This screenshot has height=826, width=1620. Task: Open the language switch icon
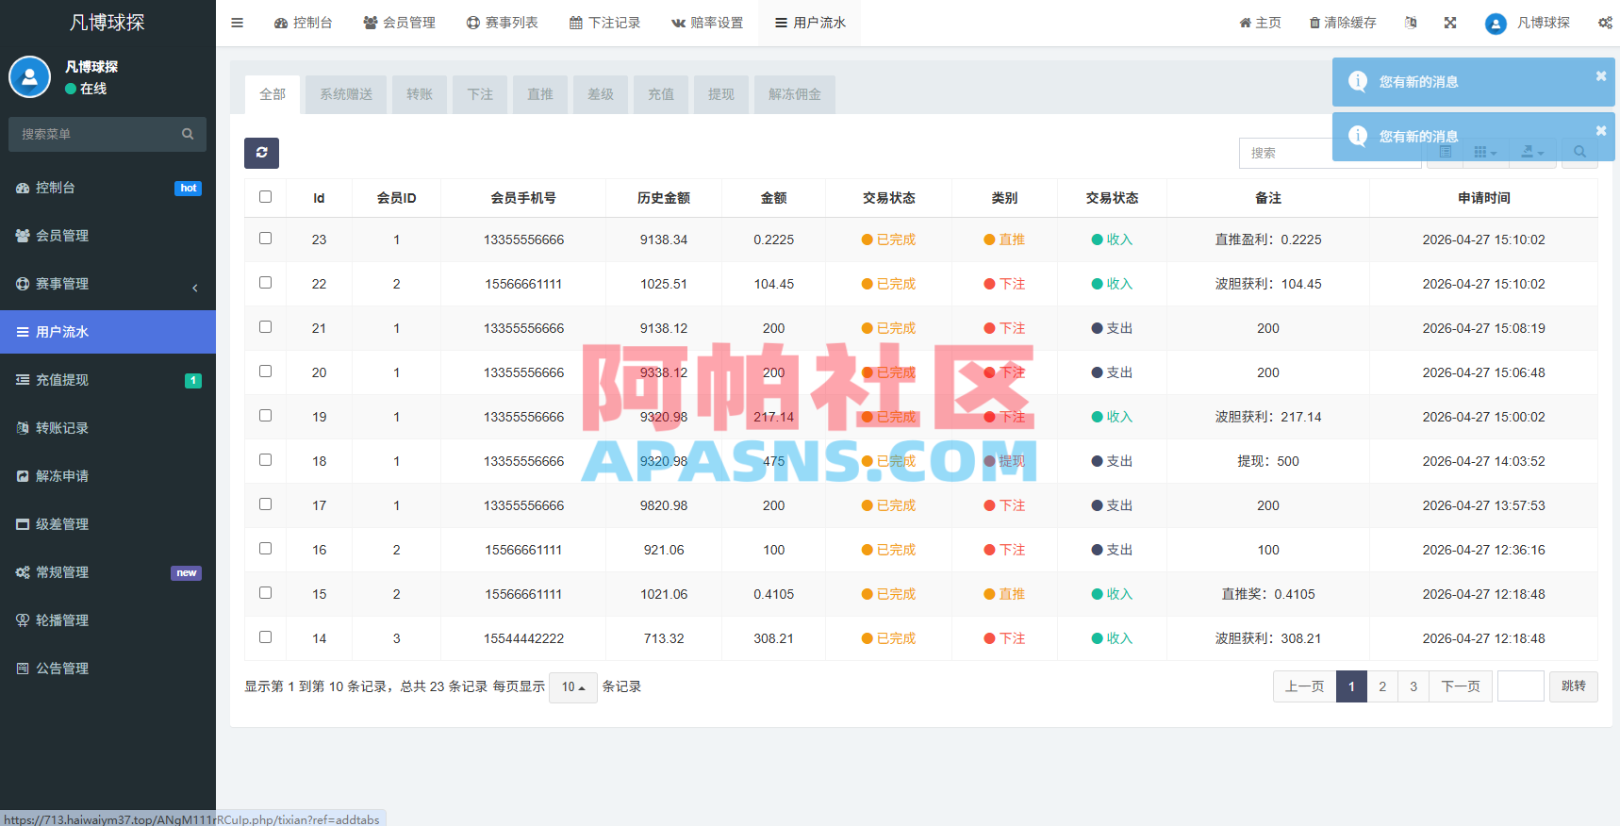pyautogui.click(x=1411, y=23)
